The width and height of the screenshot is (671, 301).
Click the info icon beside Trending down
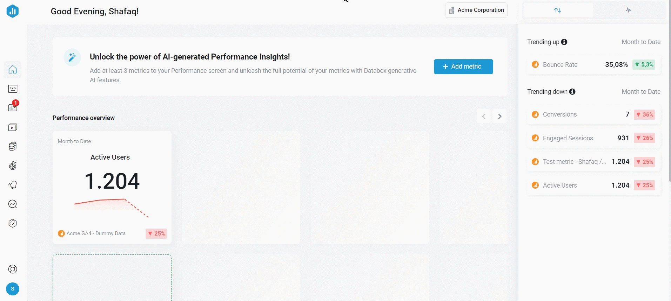pyautogui.click(x=572, y=92)
